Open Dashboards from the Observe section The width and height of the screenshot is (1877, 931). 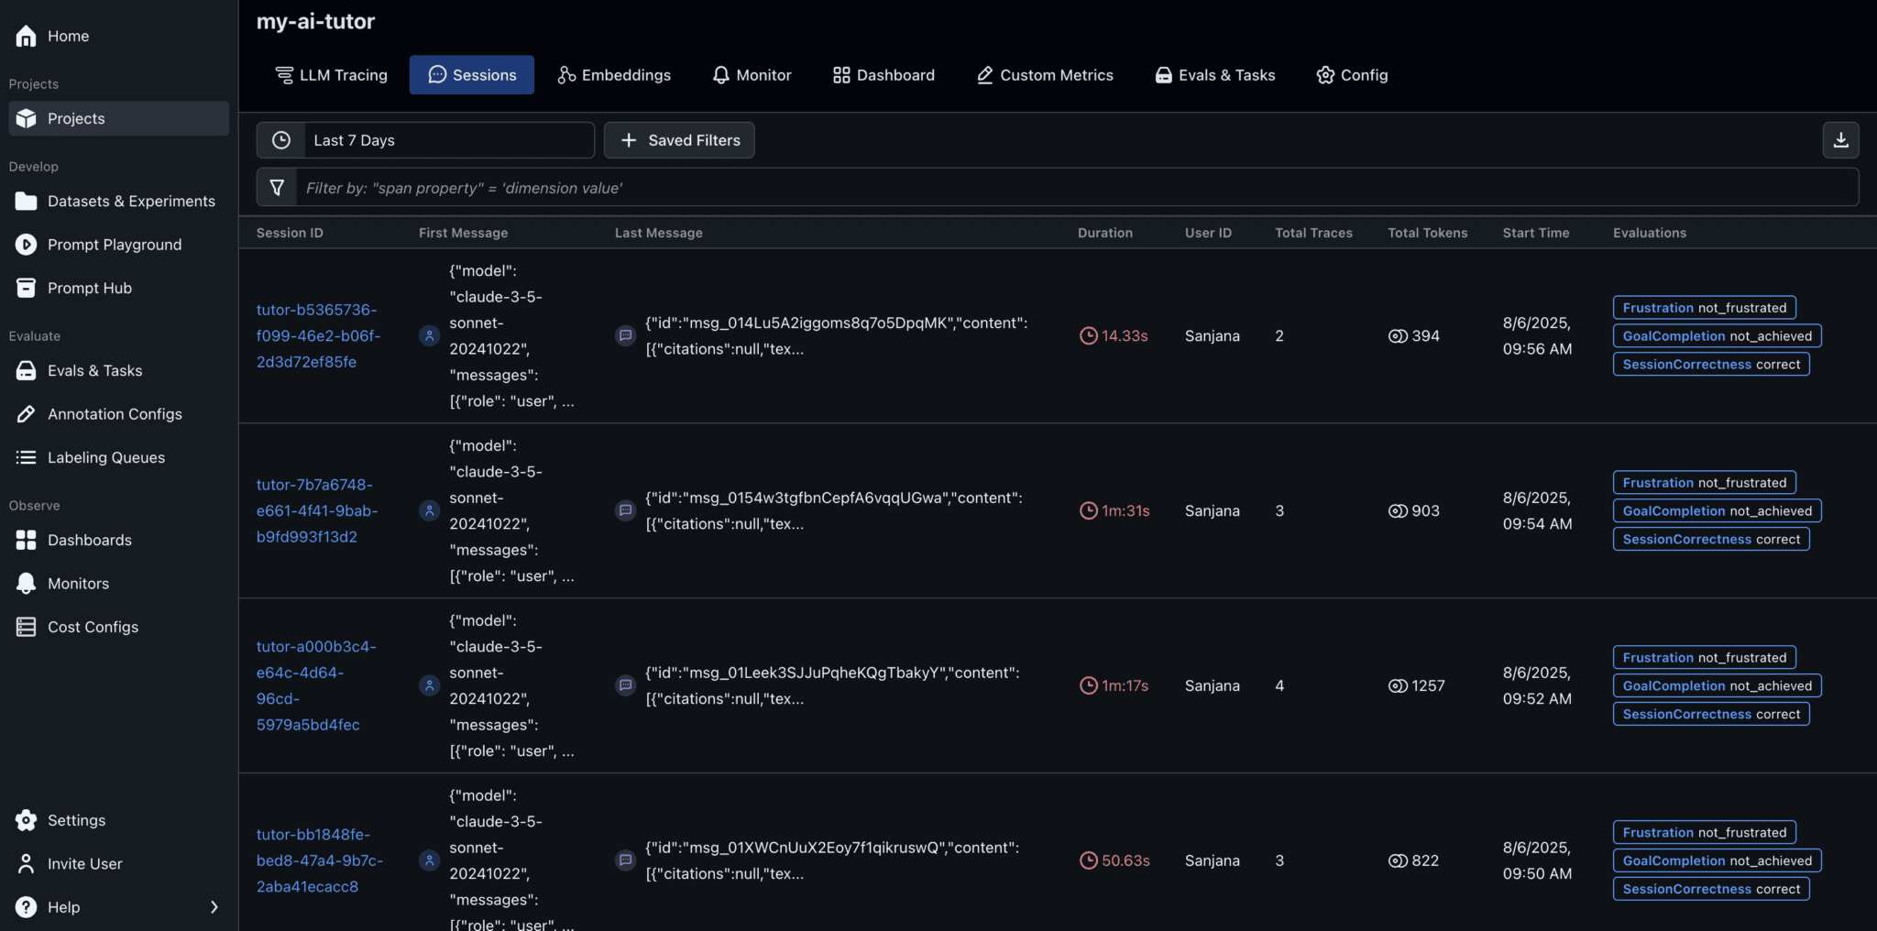[89, 540]
